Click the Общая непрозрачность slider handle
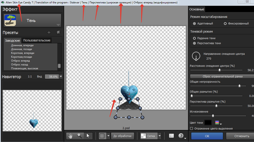 [x=239, y=86]
